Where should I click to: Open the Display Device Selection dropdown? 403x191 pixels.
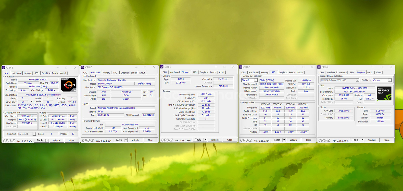click(x=357, y=80)
